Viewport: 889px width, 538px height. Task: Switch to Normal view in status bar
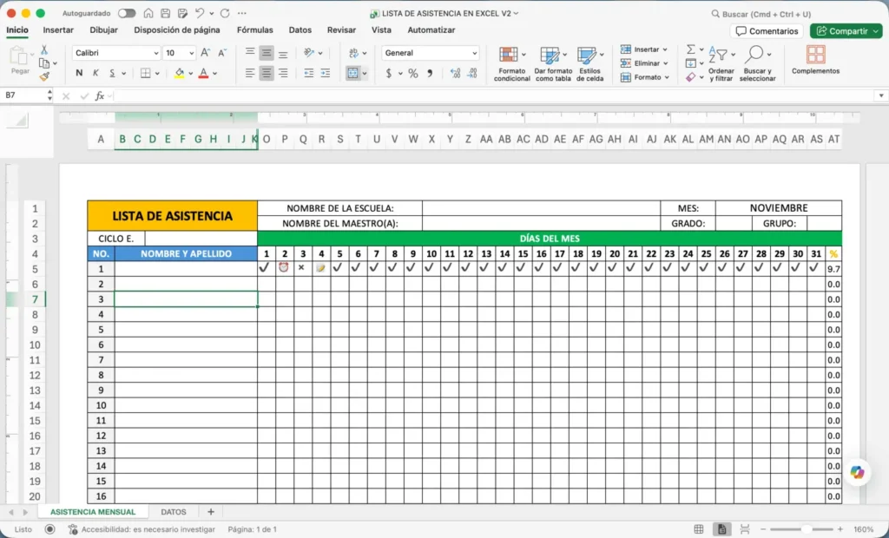click(699, 529)
